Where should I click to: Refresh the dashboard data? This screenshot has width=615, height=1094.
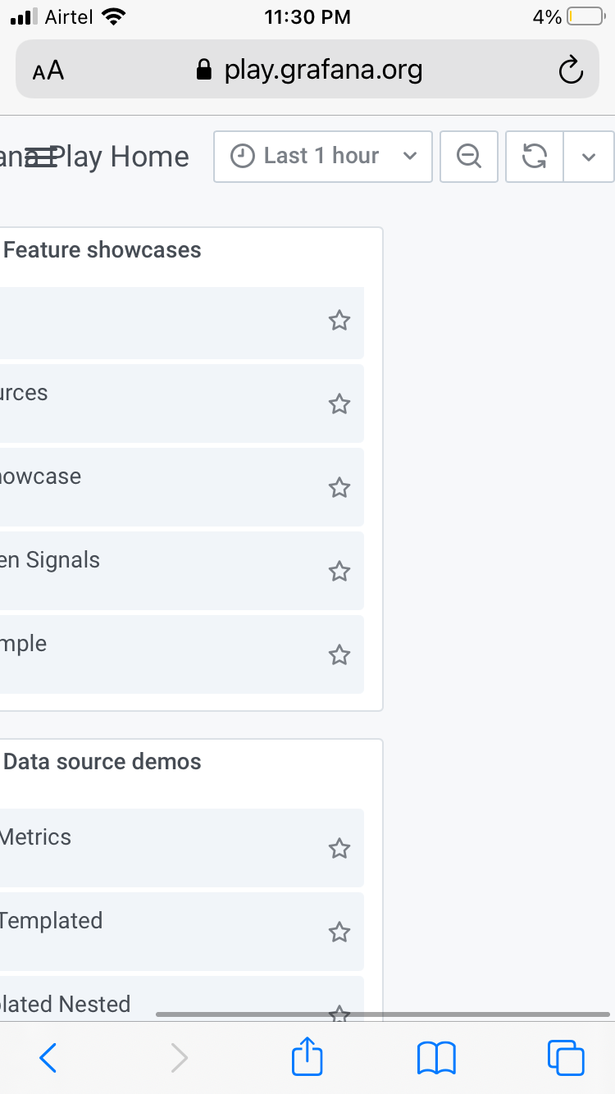(534, 156)
